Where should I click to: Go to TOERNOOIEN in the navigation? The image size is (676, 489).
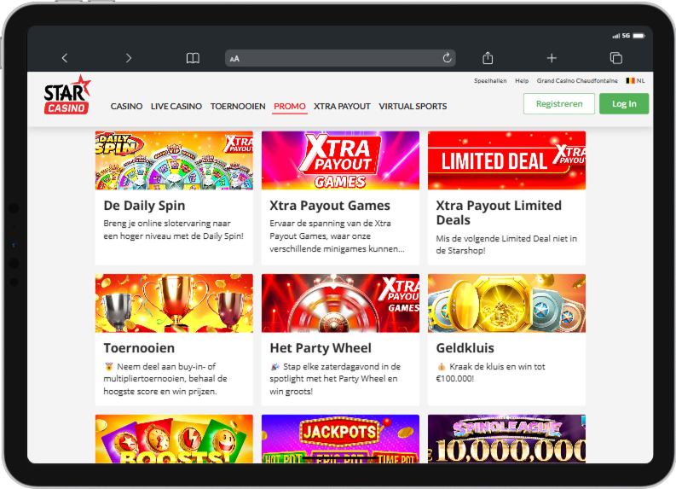point(238,106)
